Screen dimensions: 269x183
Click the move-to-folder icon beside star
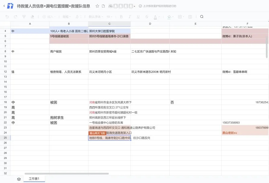[x=103, y=6]
